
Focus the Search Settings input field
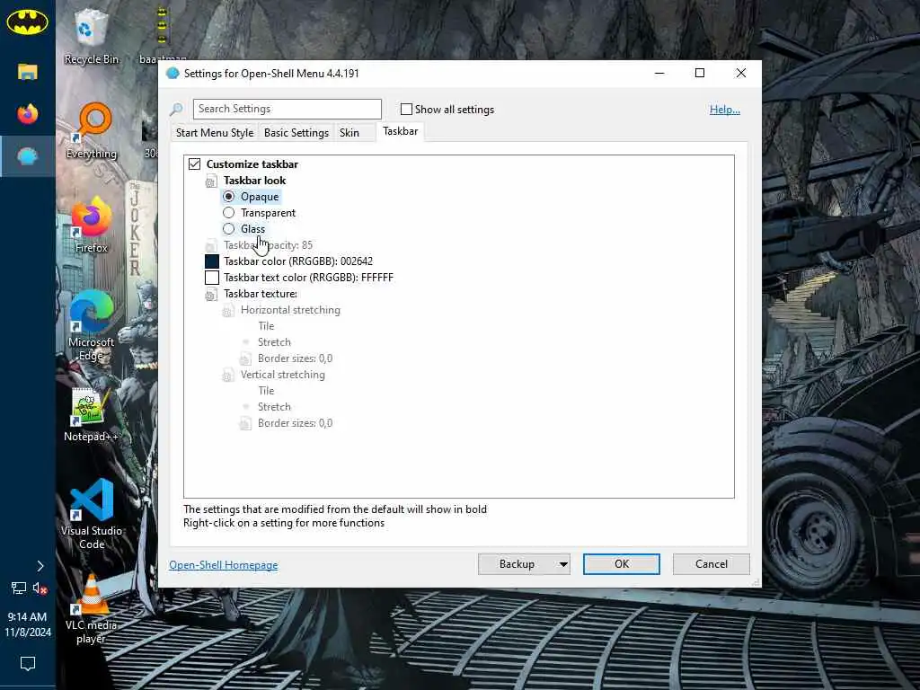click(x=287, y=109)
